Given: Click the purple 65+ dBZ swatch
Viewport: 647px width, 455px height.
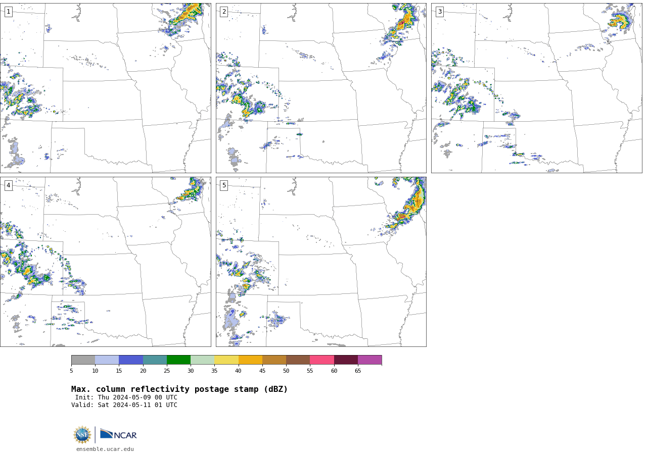Looking at the screenshot, I should click(x=369, y=360).
